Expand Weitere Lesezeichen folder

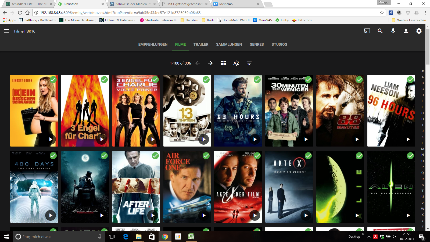tap(409, 20)
